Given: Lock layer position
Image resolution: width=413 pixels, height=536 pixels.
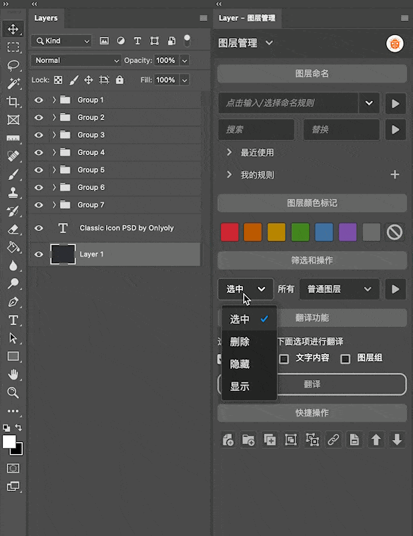Looking at the screenshot, I should [88, 80].
